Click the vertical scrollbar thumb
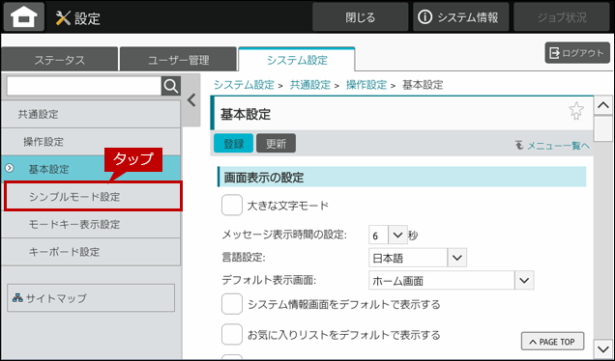Viewport: 615px width, 361px height. click(603, 128)
